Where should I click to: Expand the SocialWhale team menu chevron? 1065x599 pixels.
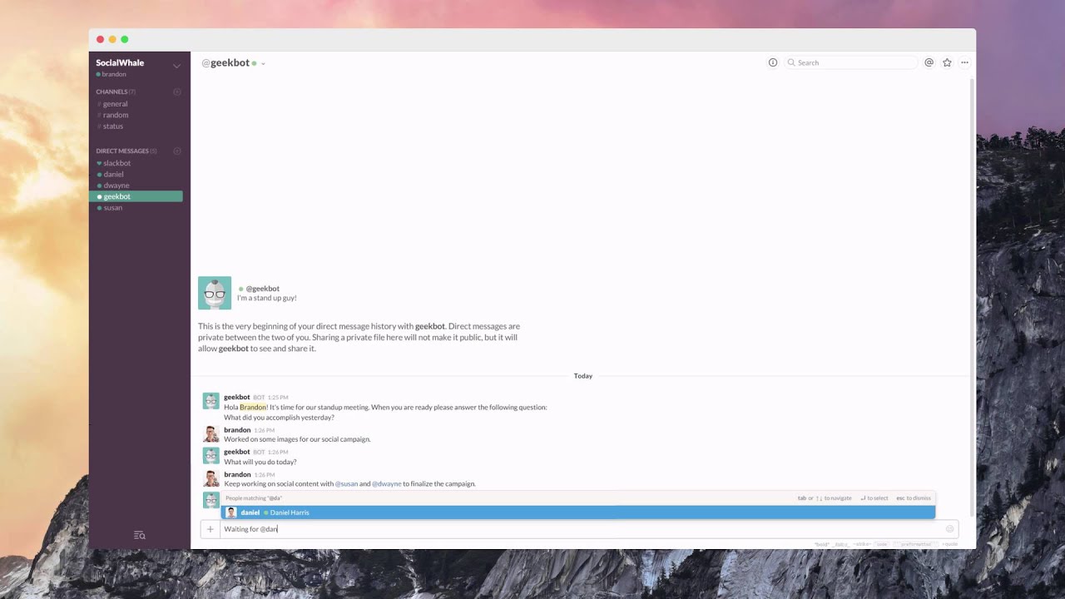176,66
